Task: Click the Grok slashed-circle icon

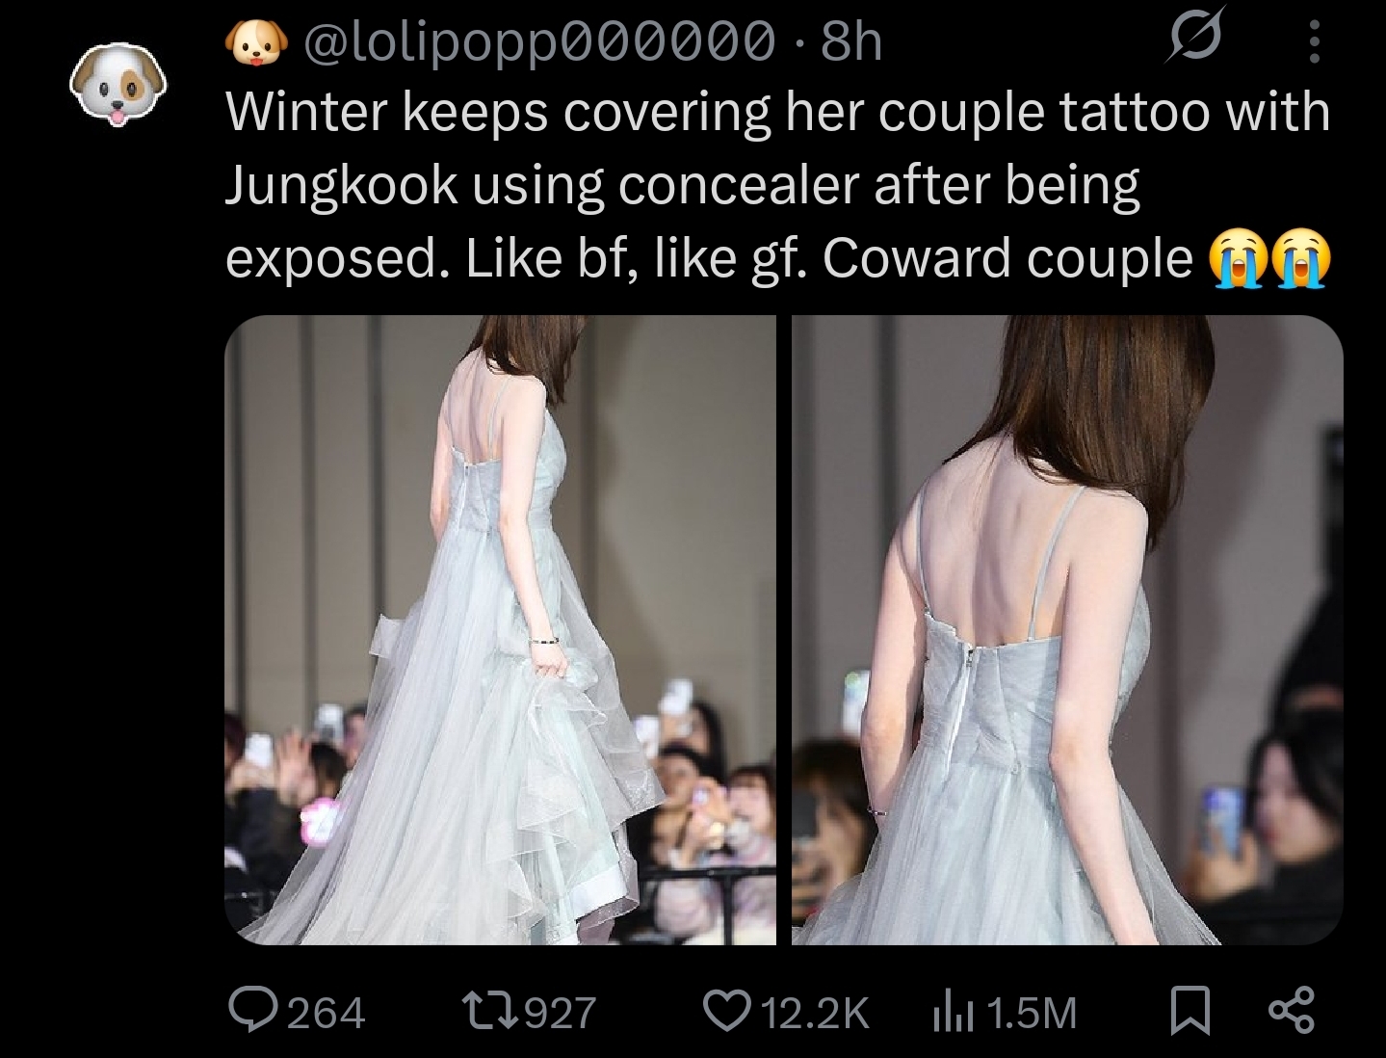Action: [x=1197, y=39]
